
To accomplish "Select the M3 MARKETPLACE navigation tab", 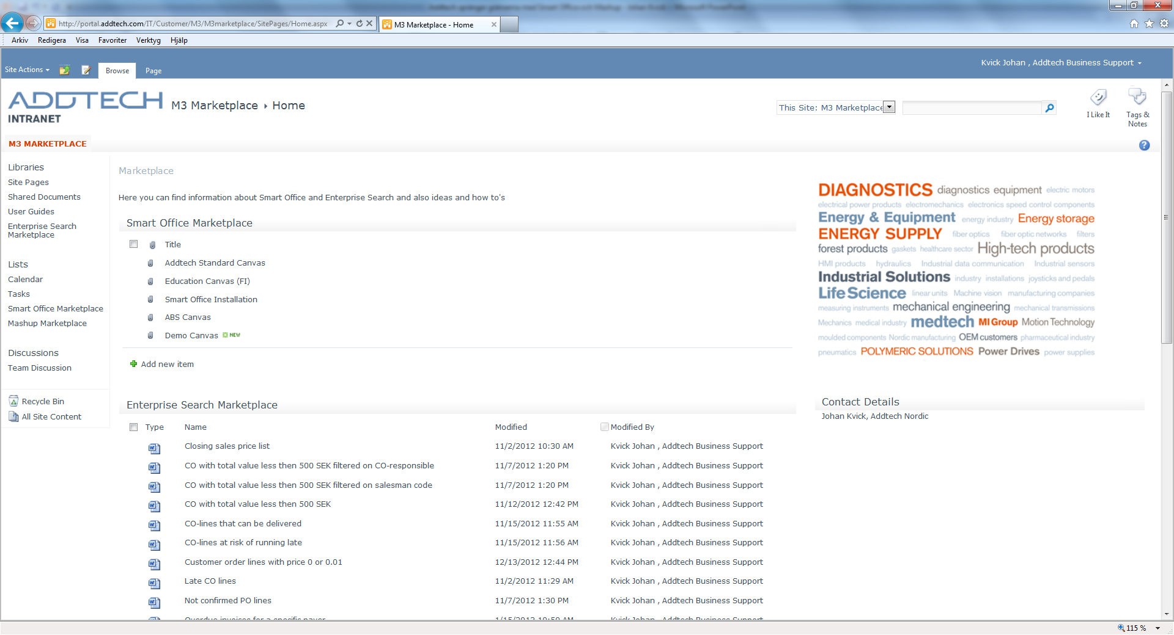I will coord(48,143).
